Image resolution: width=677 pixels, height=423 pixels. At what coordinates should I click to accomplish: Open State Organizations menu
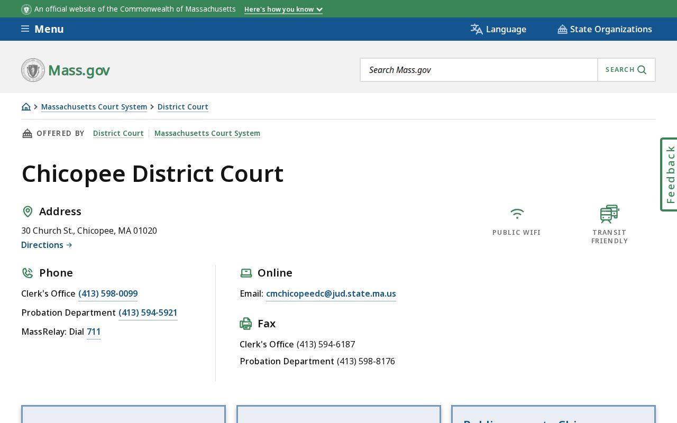(x=605, y=29)
